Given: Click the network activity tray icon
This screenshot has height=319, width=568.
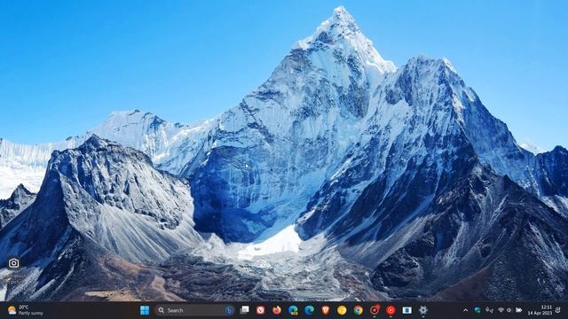Looking at the screenshot, I should 489,310.
